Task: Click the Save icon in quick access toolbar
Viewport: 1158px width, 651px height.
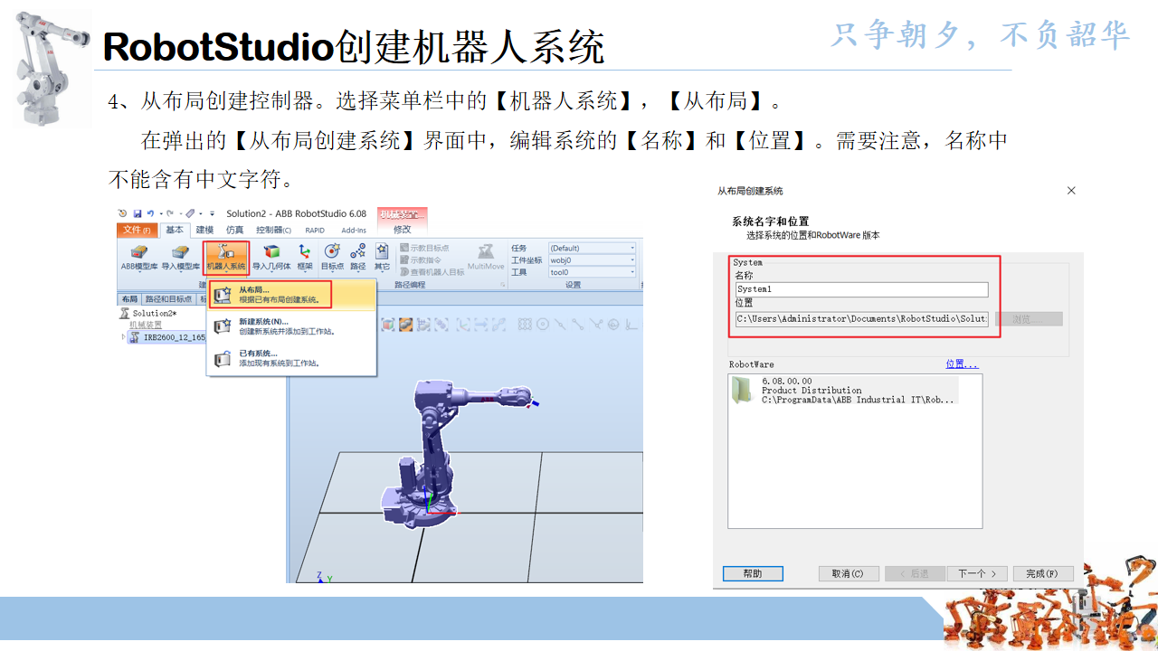Action: 138,212
